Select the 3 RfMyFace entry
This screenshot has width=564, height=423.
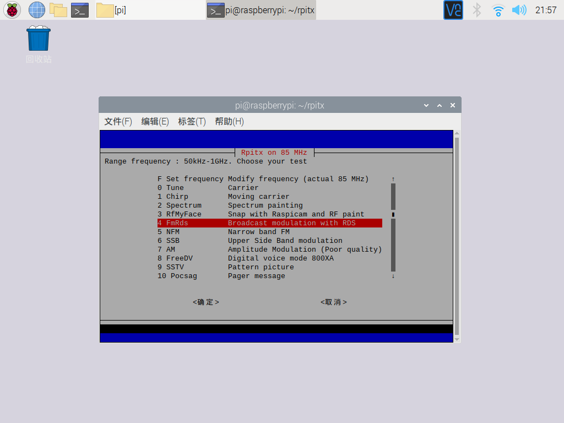270,214
